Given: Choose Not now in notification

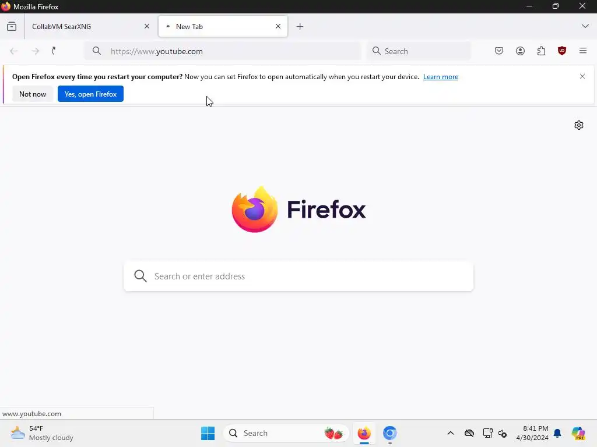Looking at the screenshot, I should pos(33,94).
